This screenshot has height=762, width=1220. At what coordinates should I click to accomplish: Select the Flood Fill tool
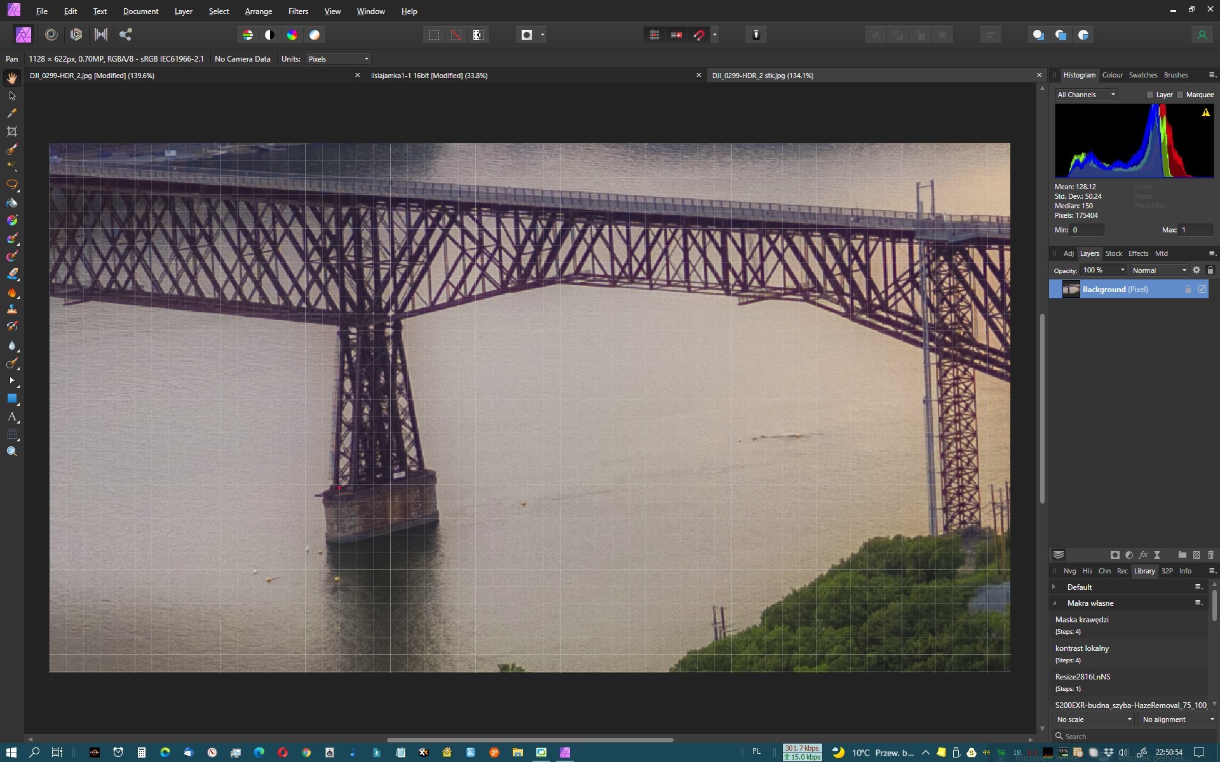point(12,203)
